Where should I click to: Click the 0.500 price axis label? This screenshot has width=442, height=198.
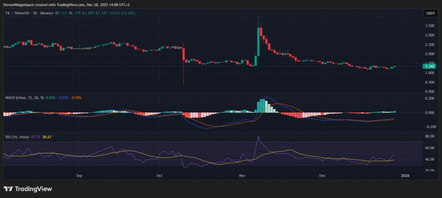click(429, 82)
